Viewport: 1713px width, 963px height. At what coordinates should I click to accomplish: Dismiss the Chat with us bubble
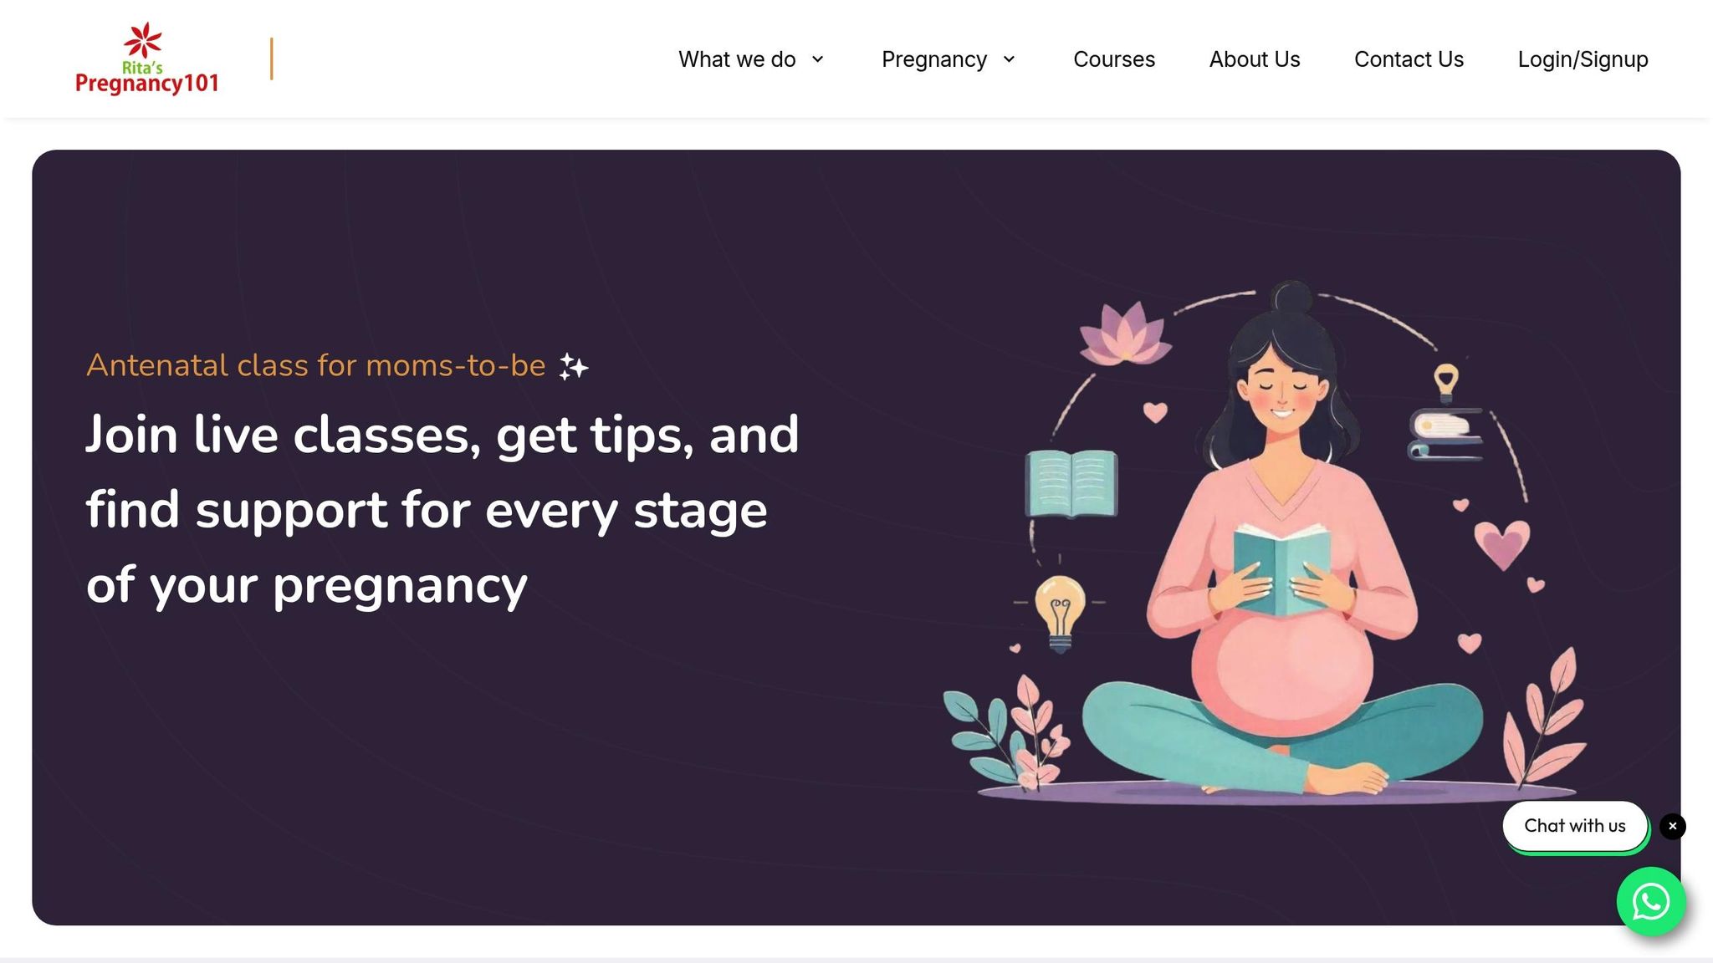coord(1672,826)
